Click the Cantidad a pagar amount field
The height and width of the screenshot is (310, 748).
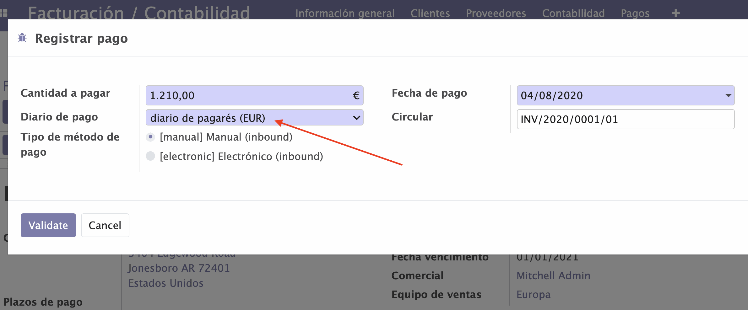coord(254,95)
